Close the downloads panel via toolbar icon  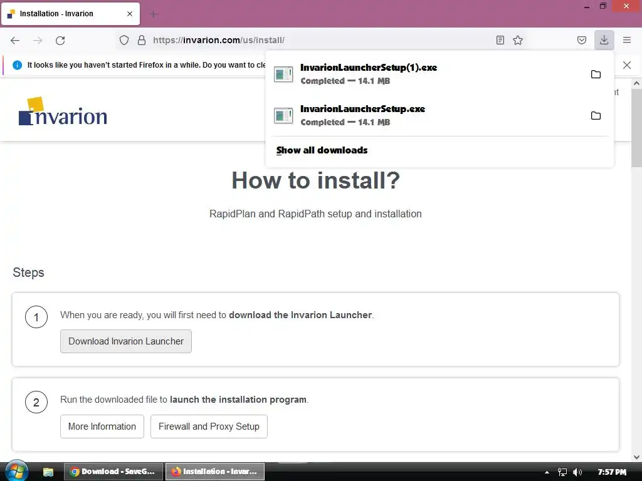[604, 40]
